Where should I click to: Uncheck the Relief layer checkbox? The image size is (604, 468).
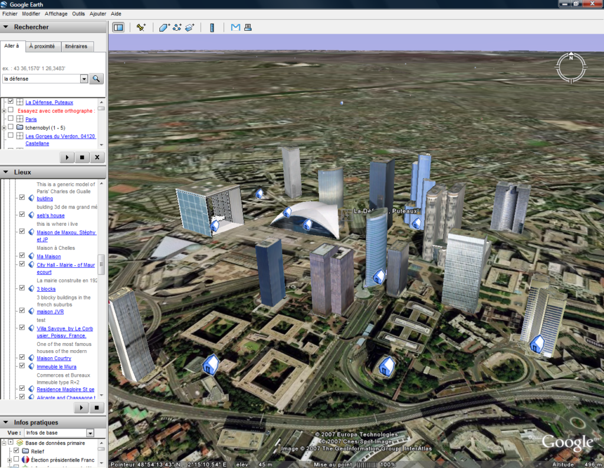pos(16,450)
